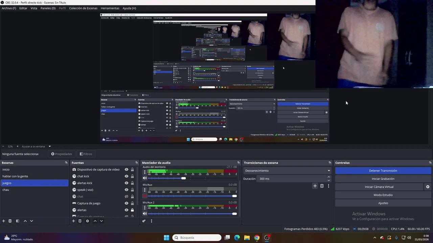Hide the alertas kick source
The height and width of the screenshot is (243, 433).
pos(127,183)
